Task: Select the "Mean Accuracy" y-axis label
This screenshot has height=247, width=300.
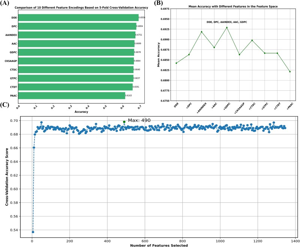Action: [x=158, y=55]
